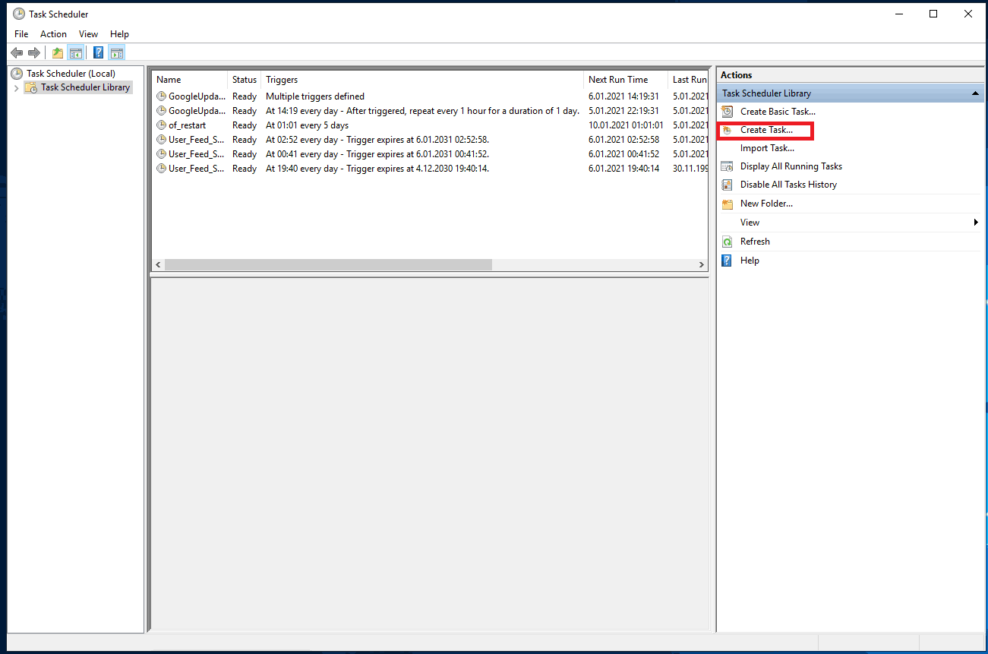Open the View submenu arrow in Actions
The width and height of the screenshot is (988, 654).
tap(976, 223)
